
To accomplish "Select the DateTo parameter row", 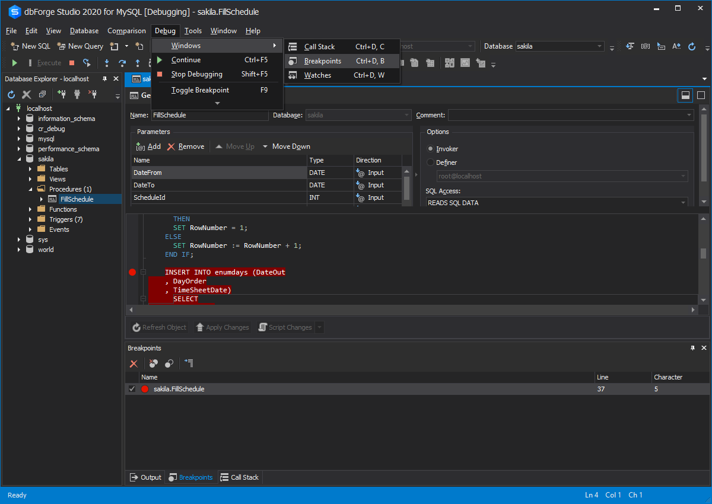I will pos(267,185).
